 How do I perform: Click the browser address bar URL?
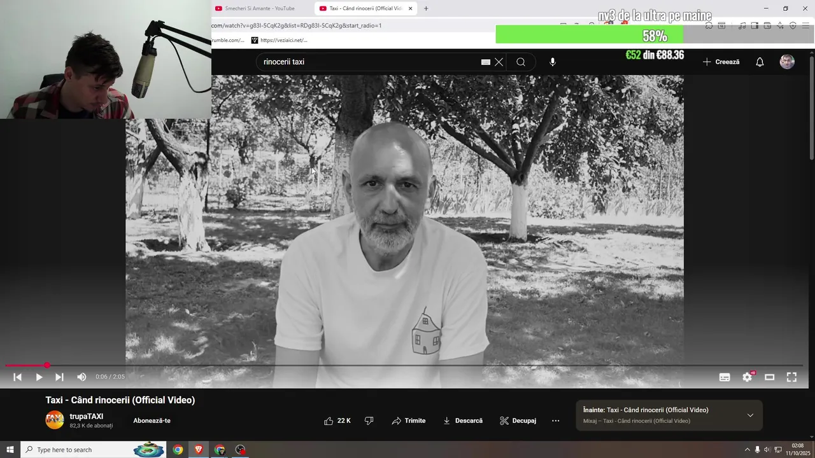[297, 25]
